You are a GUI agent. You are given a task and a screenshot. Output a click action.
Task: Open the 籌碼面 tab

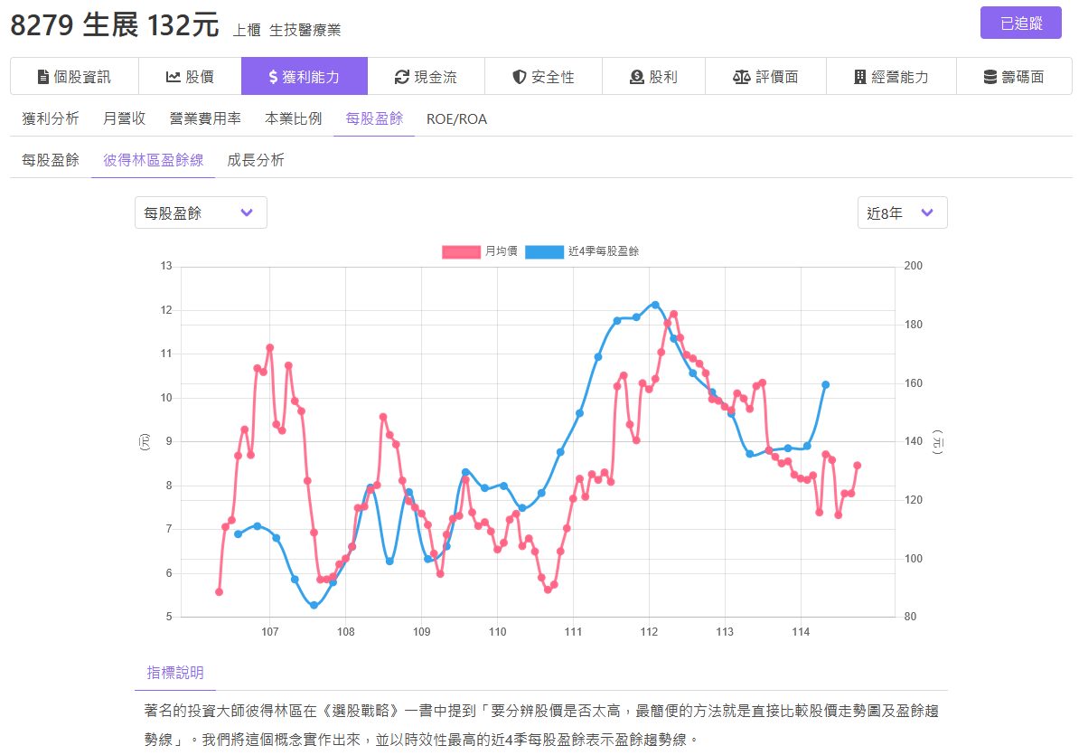click(x=1014, y=77)
